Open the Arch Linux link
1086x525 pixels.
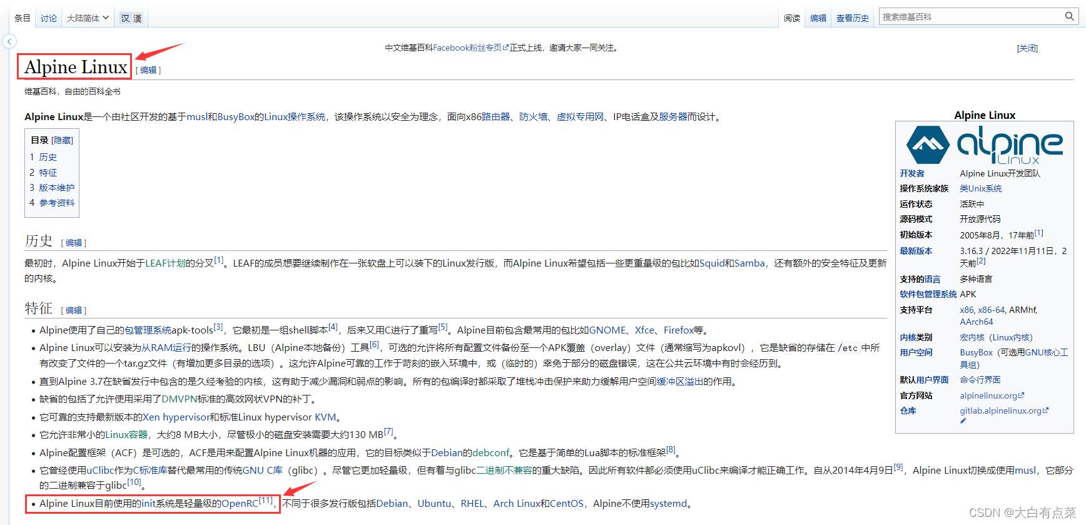tap(517, 503)
